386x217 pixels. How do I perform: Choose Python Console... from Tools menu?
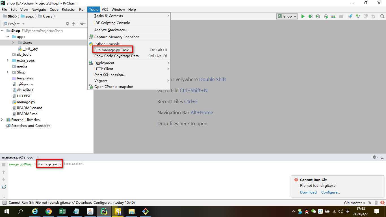pyautogui.click(x=129, y=44)
